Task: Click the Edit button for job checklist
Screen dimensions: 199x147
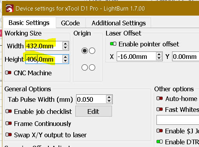Action: 94,111
